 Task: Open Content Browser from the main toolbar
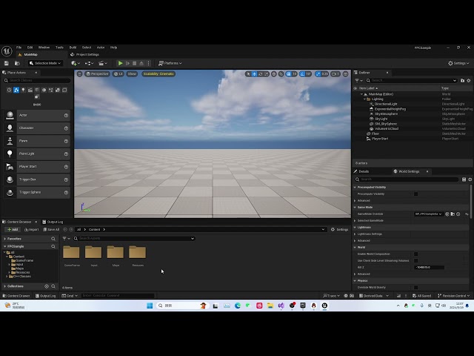tap(17, 63)
